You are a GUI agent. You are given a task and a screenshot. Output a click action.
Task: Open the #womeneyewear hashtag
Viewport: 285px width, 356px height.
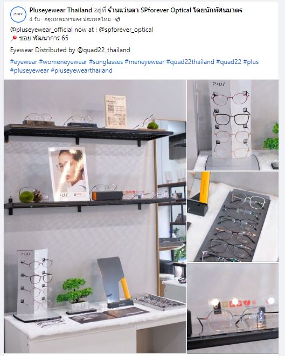[63, 62]
